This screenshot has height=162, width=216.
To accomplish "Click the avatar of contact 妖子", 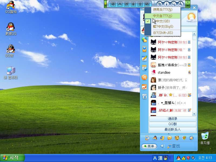I will (x=153, y=87).
